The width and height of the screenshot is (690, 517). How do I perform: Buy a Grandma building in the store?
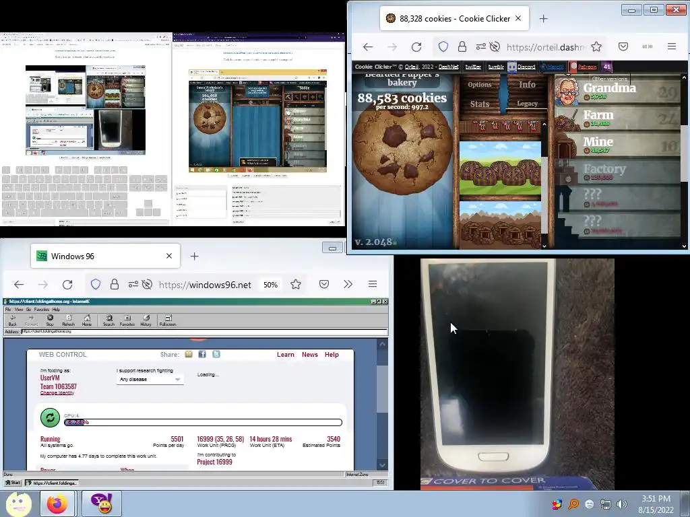click(x=617, y=92)
